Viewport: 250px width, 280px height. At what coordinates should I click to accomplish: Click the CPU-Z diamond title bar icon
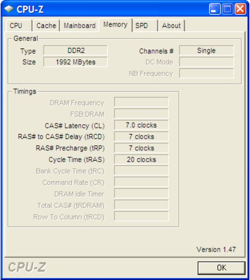[x=9, y=9]
